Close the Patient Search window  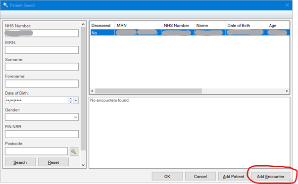287,5
